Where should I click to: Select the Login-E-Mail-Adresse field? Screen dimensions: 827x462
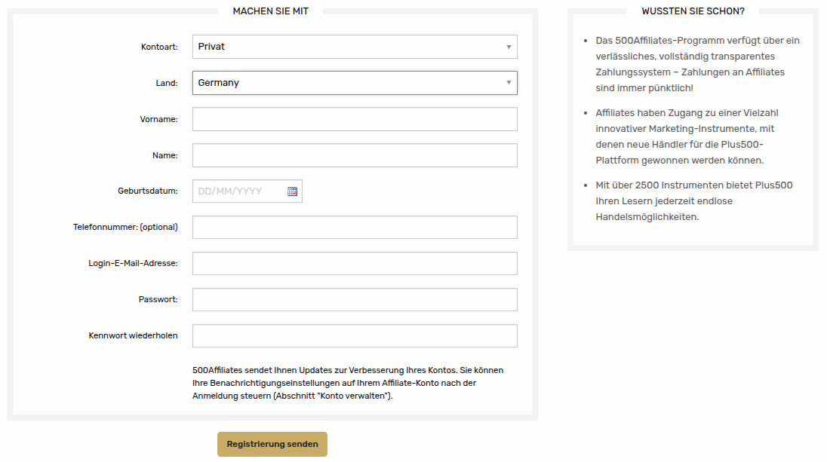coord(355,263)
